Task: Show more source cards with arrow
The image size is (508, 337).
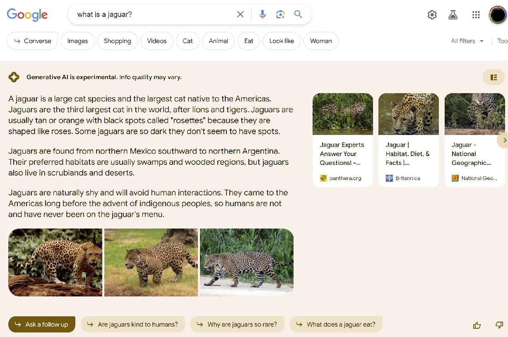Action: pyautogui.click(x=504, y=140)
